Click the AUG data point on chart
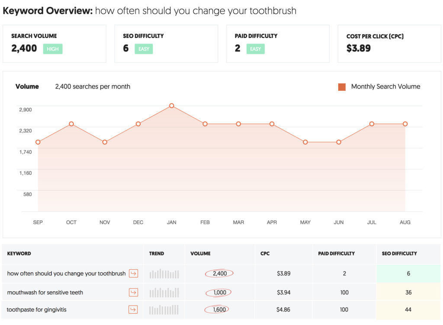This screenshot has height=325, width=443. tap(405, 124)
